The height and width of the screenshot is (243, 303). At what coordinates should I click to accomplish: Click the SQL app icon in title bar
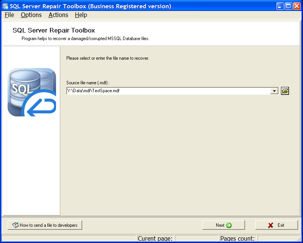pyautogui.click(x=5, y=6)
